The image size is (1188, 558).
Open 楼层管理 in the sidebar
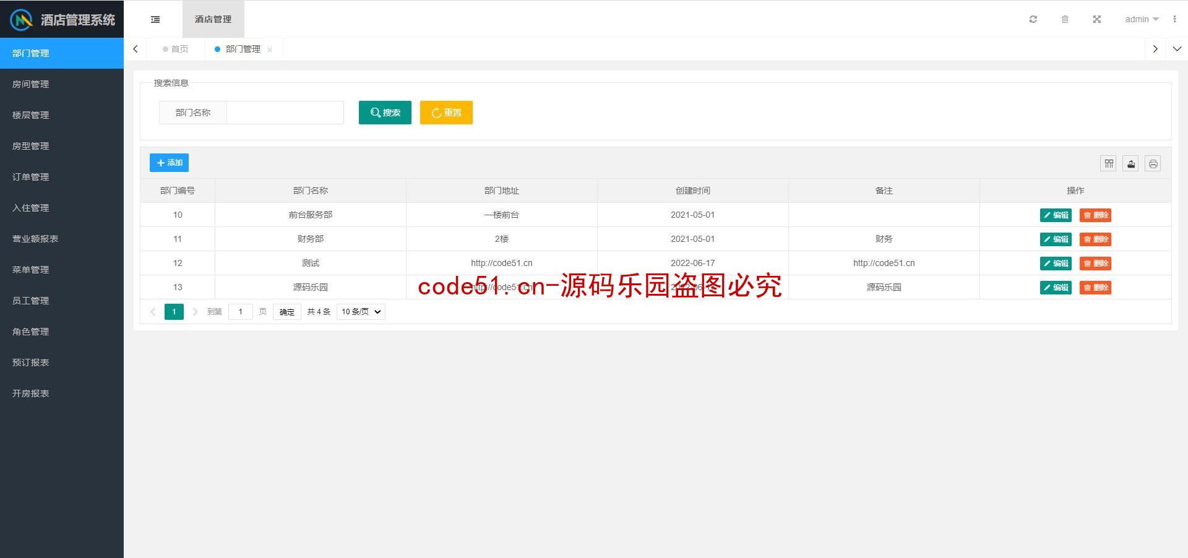pyautogui.click(x=62, y=115)
